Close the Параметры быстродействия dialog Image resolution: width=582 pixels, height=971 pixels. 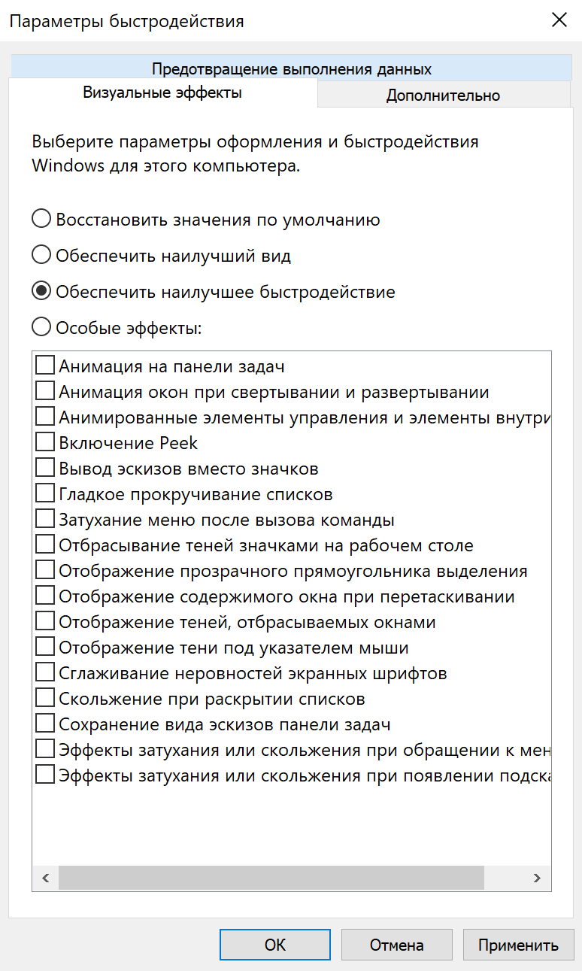pos(559,20)
